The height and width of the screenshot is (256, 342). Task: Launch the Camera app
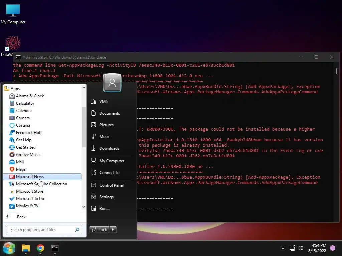point(42,118)
